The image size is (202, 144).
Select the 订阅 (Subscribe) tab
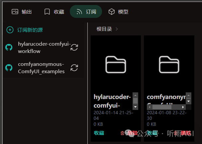point(86,12)
